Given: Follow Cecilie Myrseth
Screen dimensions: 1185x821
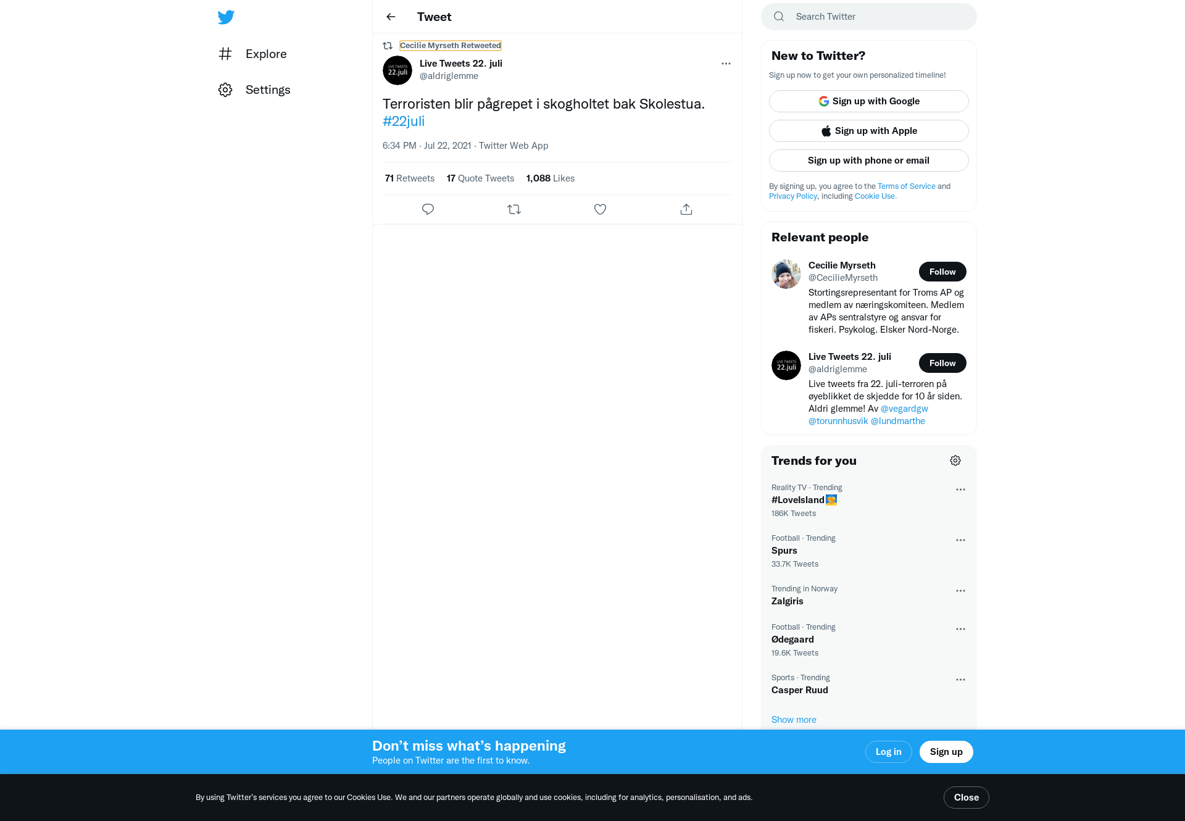Looking at the screenshot, I should tap(942, 272).
